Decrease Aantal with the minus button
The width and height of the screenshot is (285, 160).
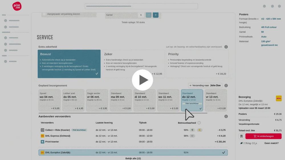(149, 15)
